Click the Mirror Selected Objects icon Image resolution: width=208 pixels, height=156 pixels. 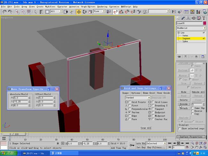[x=174, y=12]
